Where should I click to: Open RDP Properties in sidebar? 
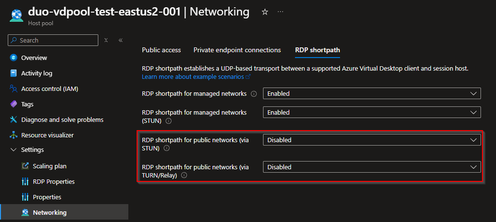[53, 181]
